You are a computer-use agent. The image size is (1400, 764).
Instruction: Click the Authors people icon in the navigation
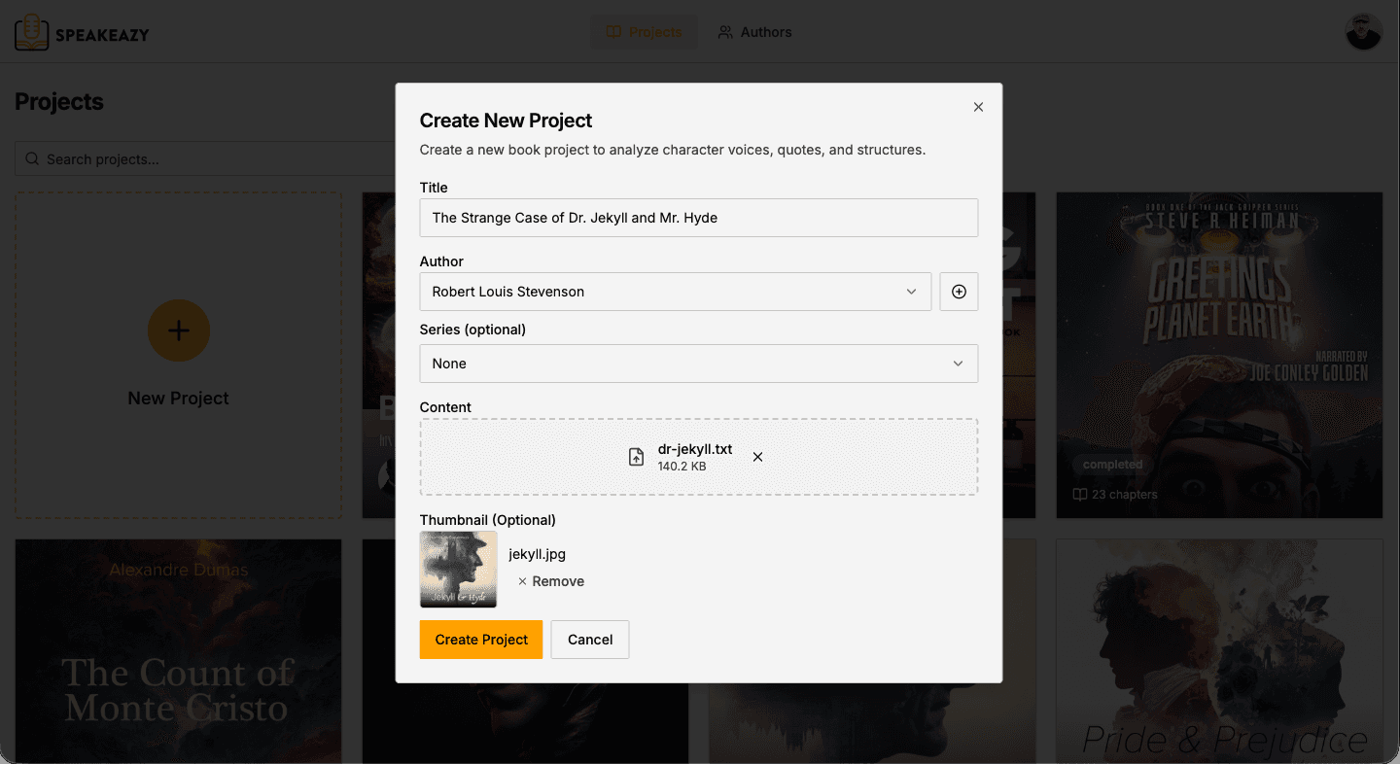pyautogui.click(x=725, y=31)
